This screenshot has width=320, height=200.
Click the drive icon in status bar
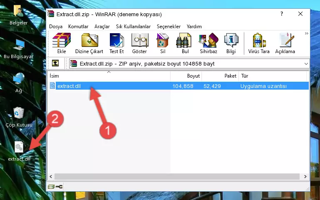click(51, 186)
